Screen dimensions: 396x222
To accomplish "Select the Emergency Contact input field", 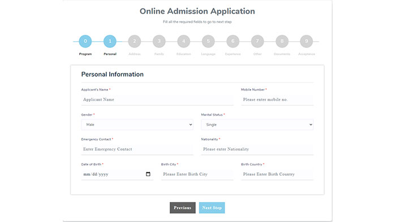I will coord(137,149).
